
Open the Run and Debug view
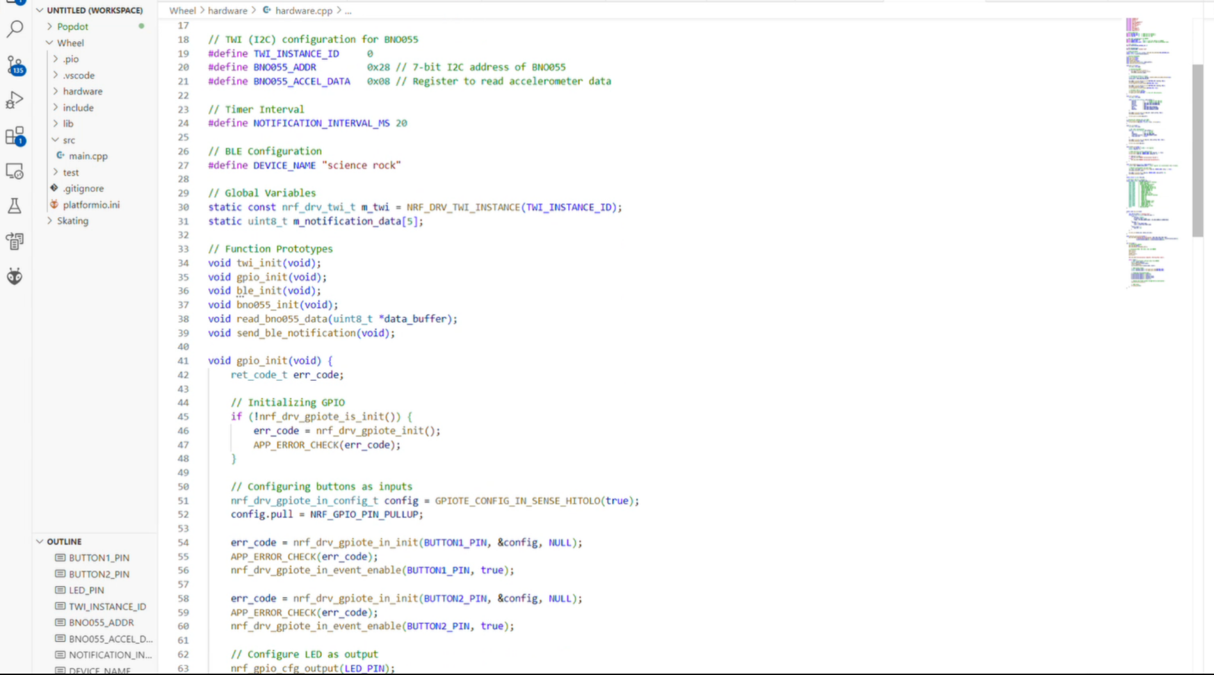pos(15,101)
